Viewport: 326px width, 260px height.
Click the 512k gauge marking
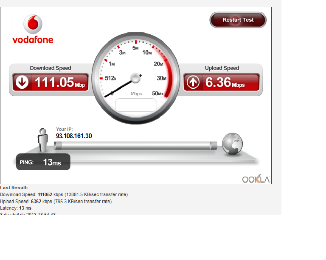point(111,78)
